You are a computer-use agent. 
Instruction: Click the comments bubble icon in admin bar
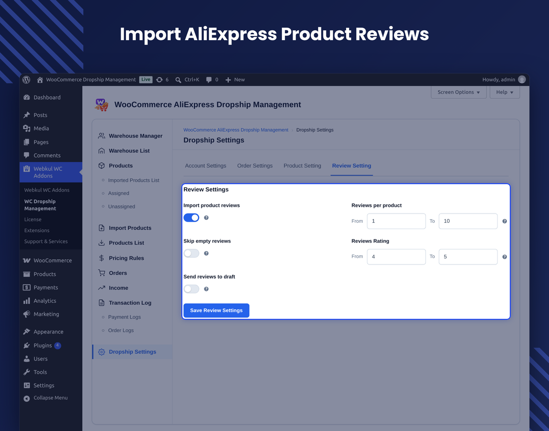209,80
